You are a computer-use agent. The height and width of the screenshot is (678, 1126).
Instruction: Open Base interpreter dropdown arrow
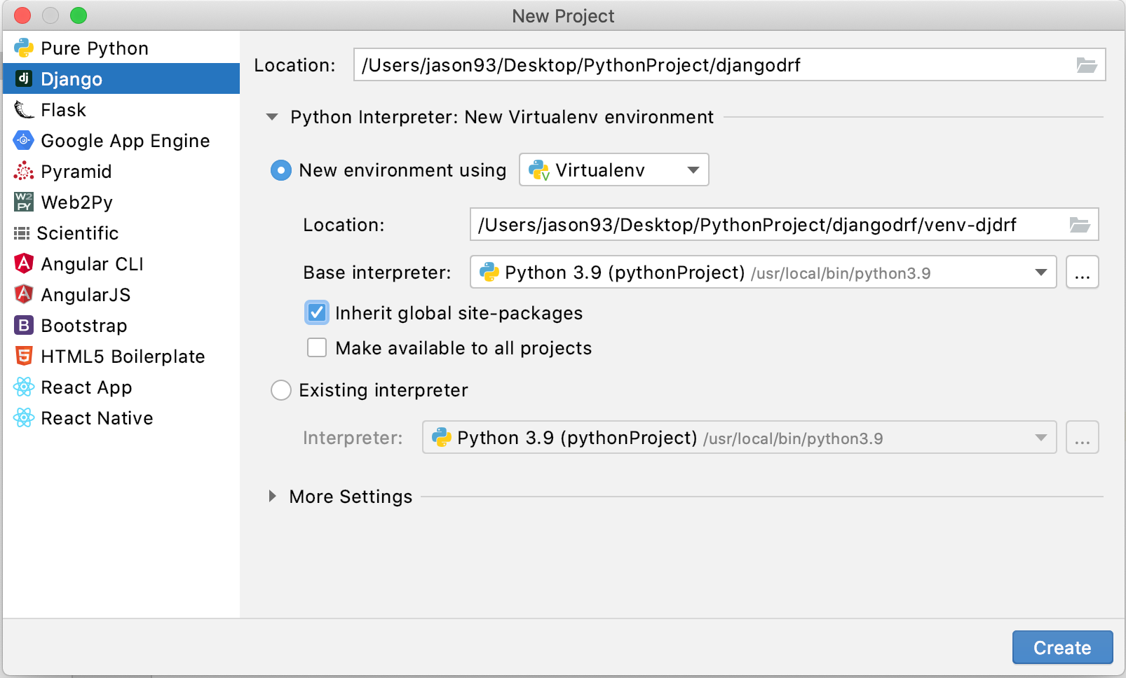[x=1041, y=272]
